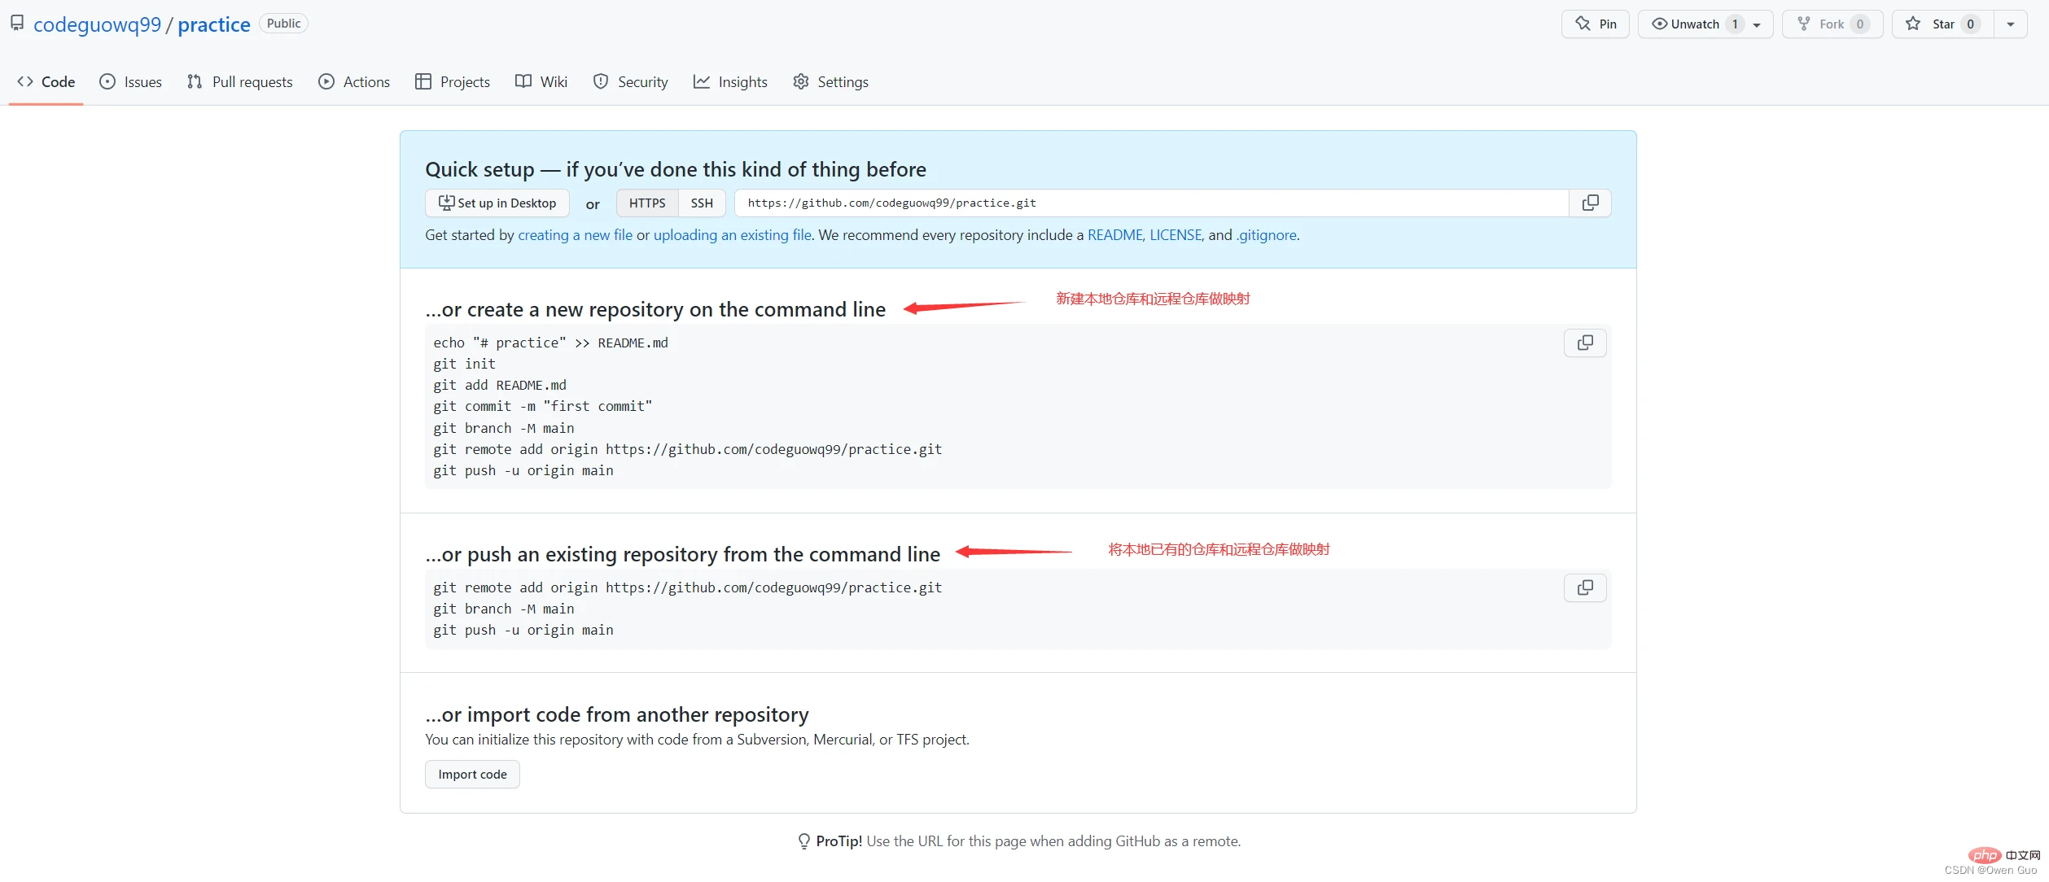Open the .gitignore recommendation link
The image size is (2049, 882).
[x=1267, y=234]
